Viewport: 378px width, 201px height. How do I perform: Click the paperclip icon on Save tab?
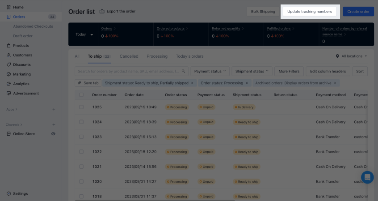coord(80,83)
